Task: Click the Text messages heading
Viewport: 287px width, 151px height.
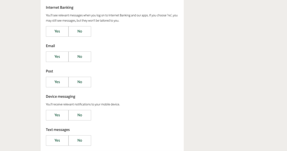Action: point(58,130)
